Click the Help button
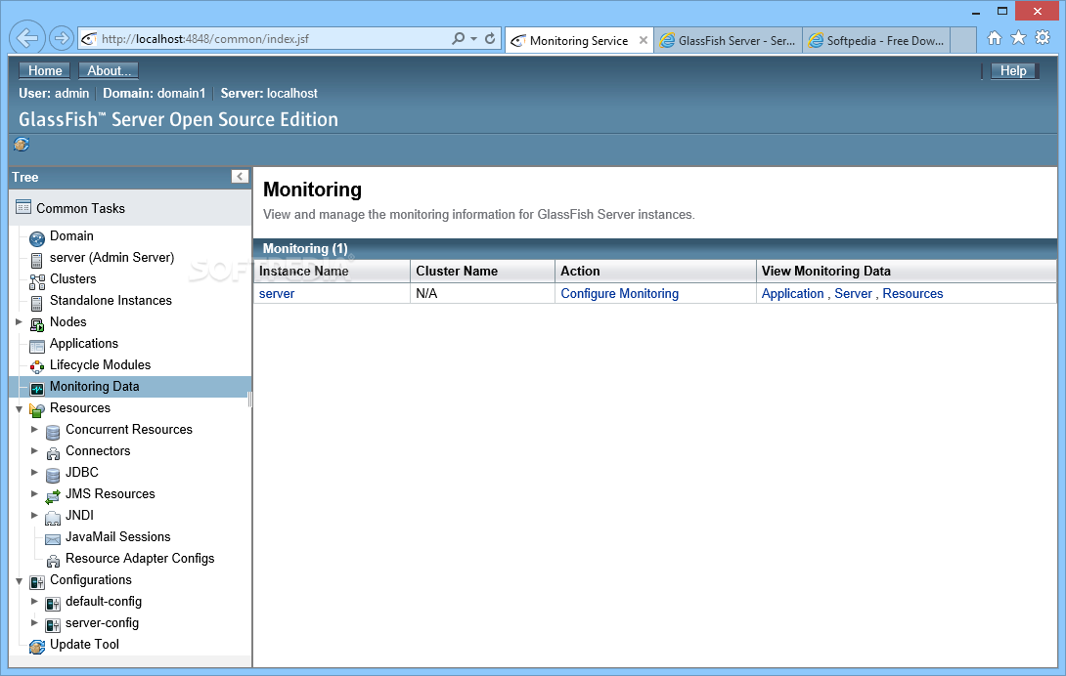The image size is (1066, 676). tap(1013, 70)
